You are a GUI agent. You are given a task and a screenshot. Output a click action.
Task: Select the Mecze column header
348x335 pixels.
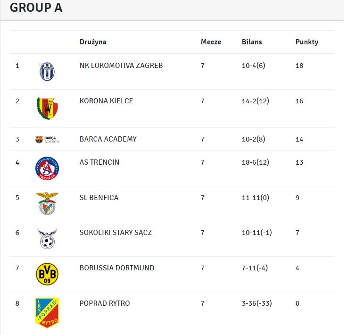211,42
